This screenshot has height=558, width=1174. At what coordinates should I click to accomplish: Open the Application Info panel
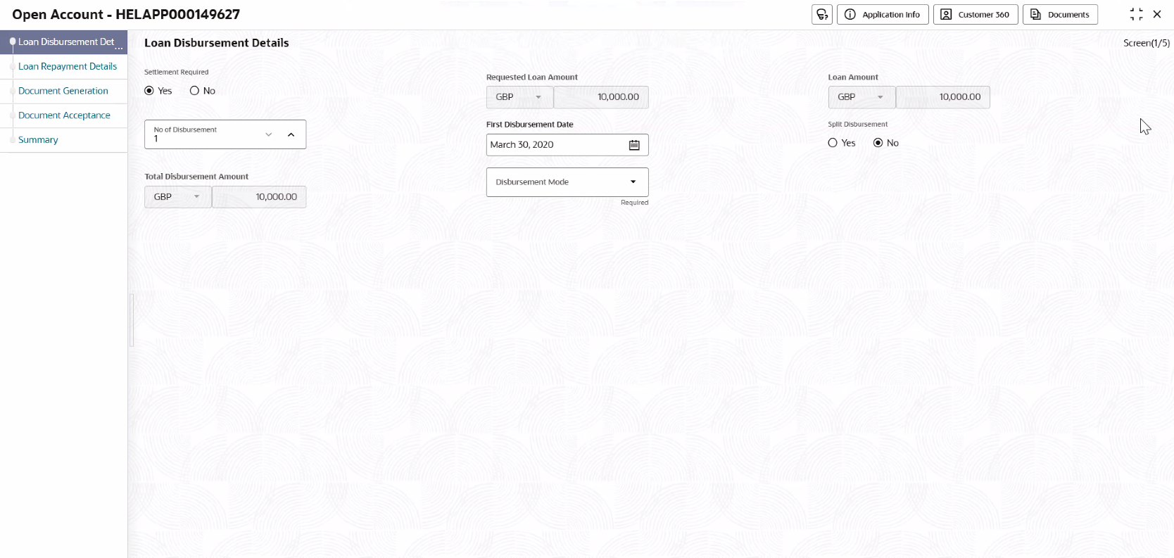883,14
